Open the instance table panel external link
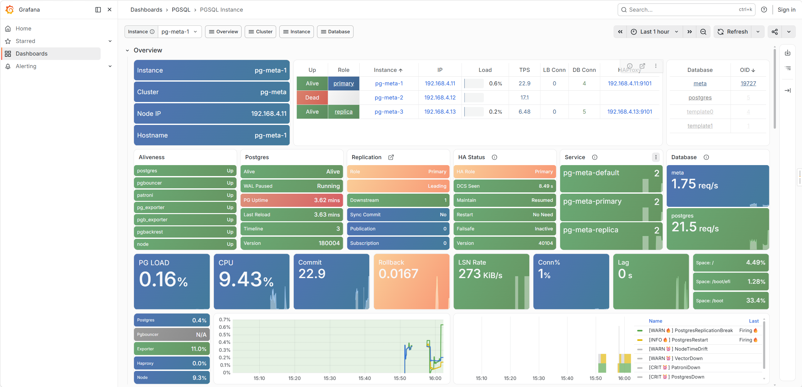 pos(642,66)
